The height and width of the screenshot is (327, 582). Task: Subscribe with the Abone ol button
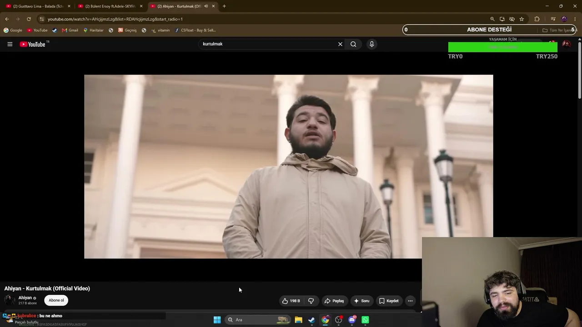[56, 300]
